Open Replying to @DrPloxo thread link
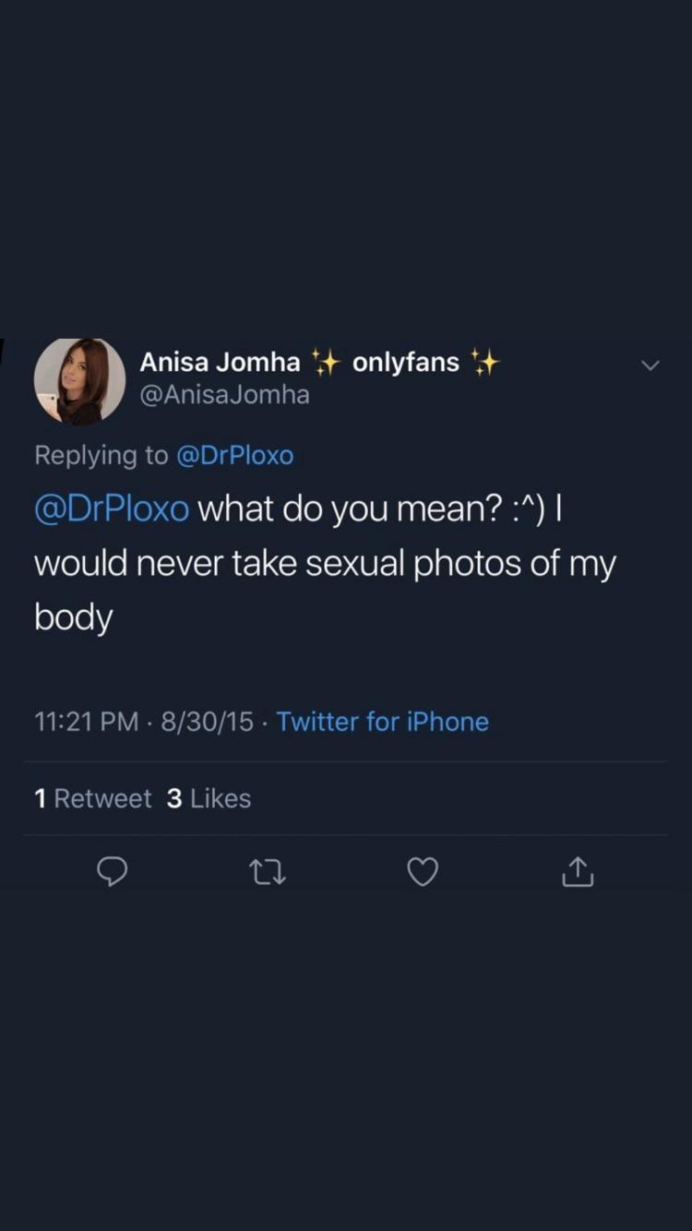 236,455
